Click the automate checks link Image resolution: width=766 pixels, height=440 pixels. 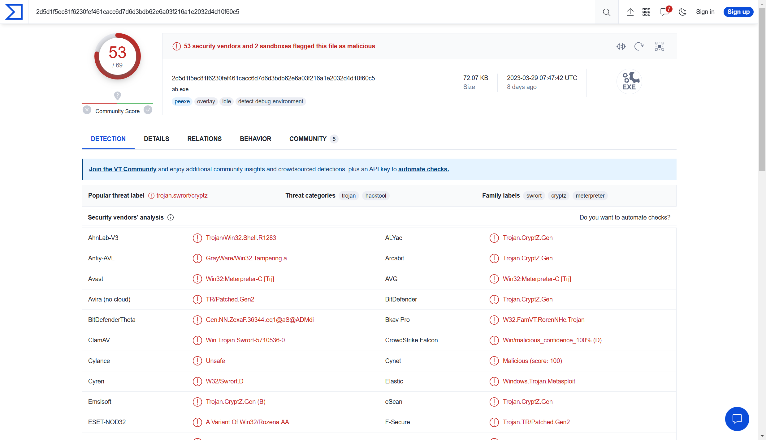pyautogui.click(x=423, y=169)
